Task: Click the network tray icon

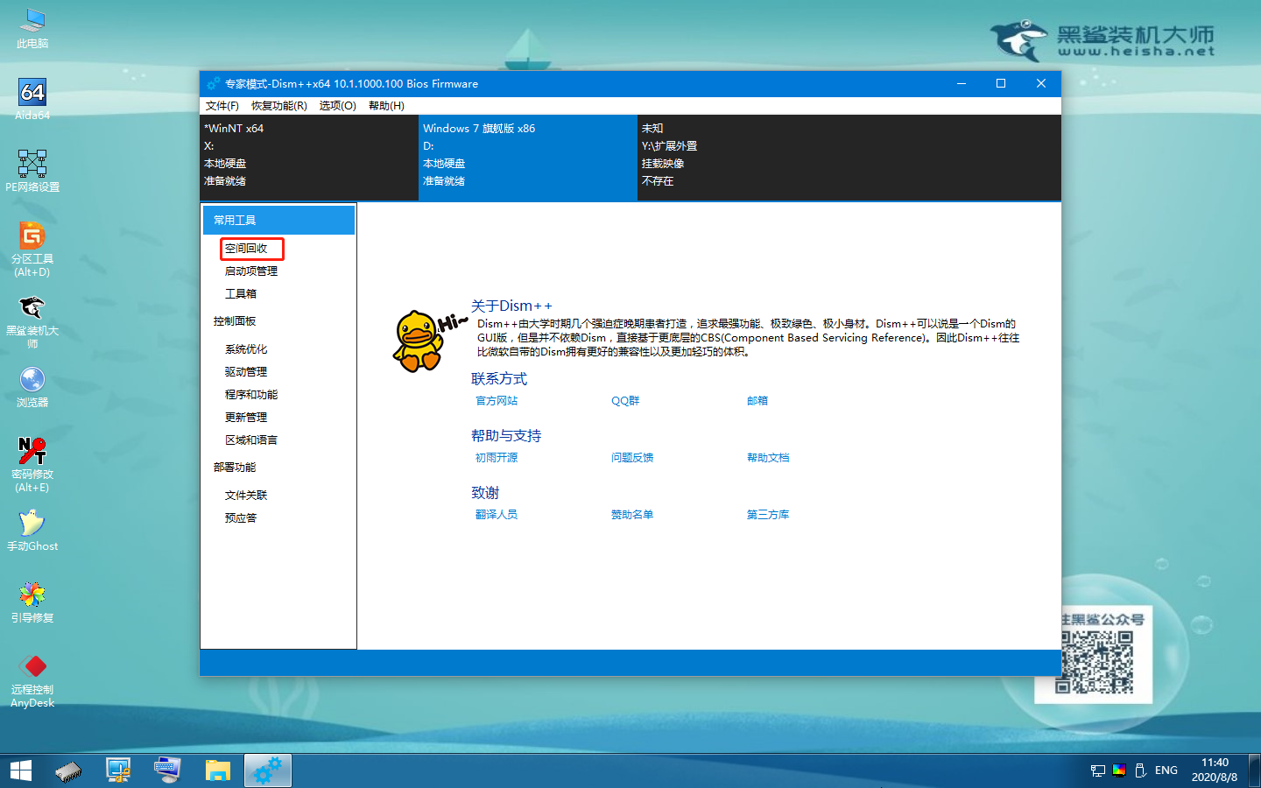Action: tap(1098, 770)
